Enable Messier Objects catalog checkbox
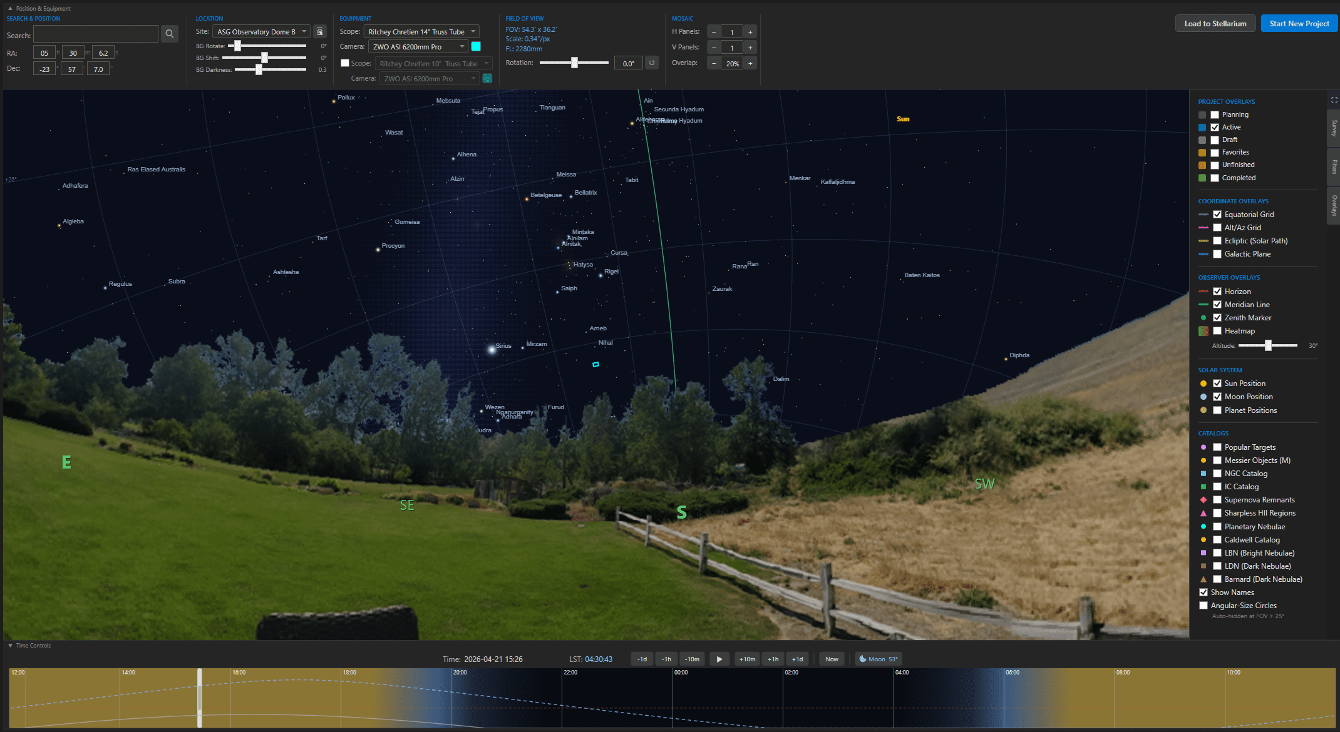 click(x=1217, y=460)
